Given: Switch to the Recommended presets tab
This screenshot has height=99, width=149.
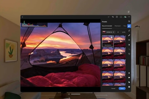Looking at the screenshot, I should pos(107,26).
